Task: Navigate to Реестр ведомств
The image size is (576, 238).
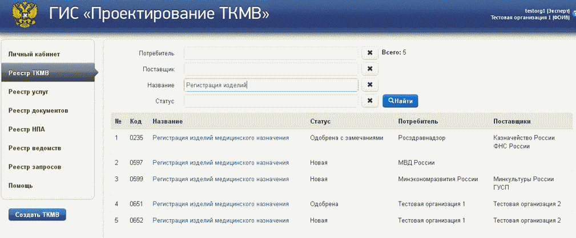Action: (x=35, y=148)
